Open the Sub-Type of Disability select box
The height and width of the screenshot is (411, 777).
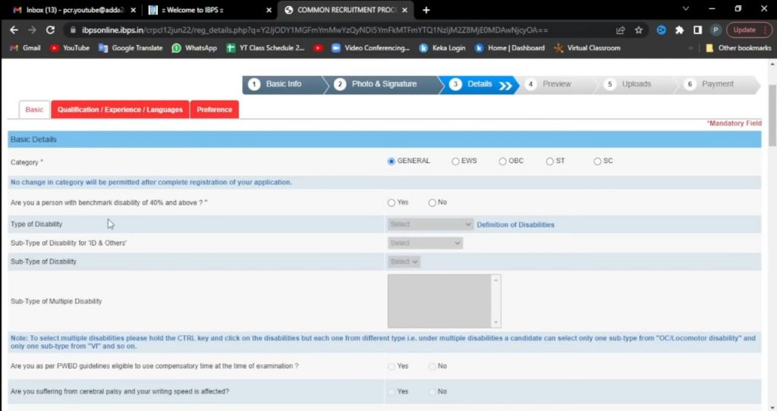404,262
